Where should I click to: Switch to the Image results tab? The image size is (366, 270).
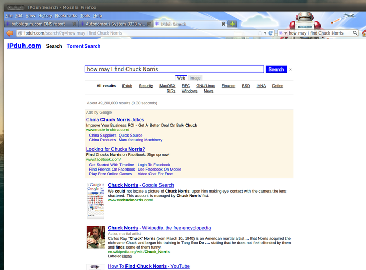pyautogui.click(x=195, y=78)
